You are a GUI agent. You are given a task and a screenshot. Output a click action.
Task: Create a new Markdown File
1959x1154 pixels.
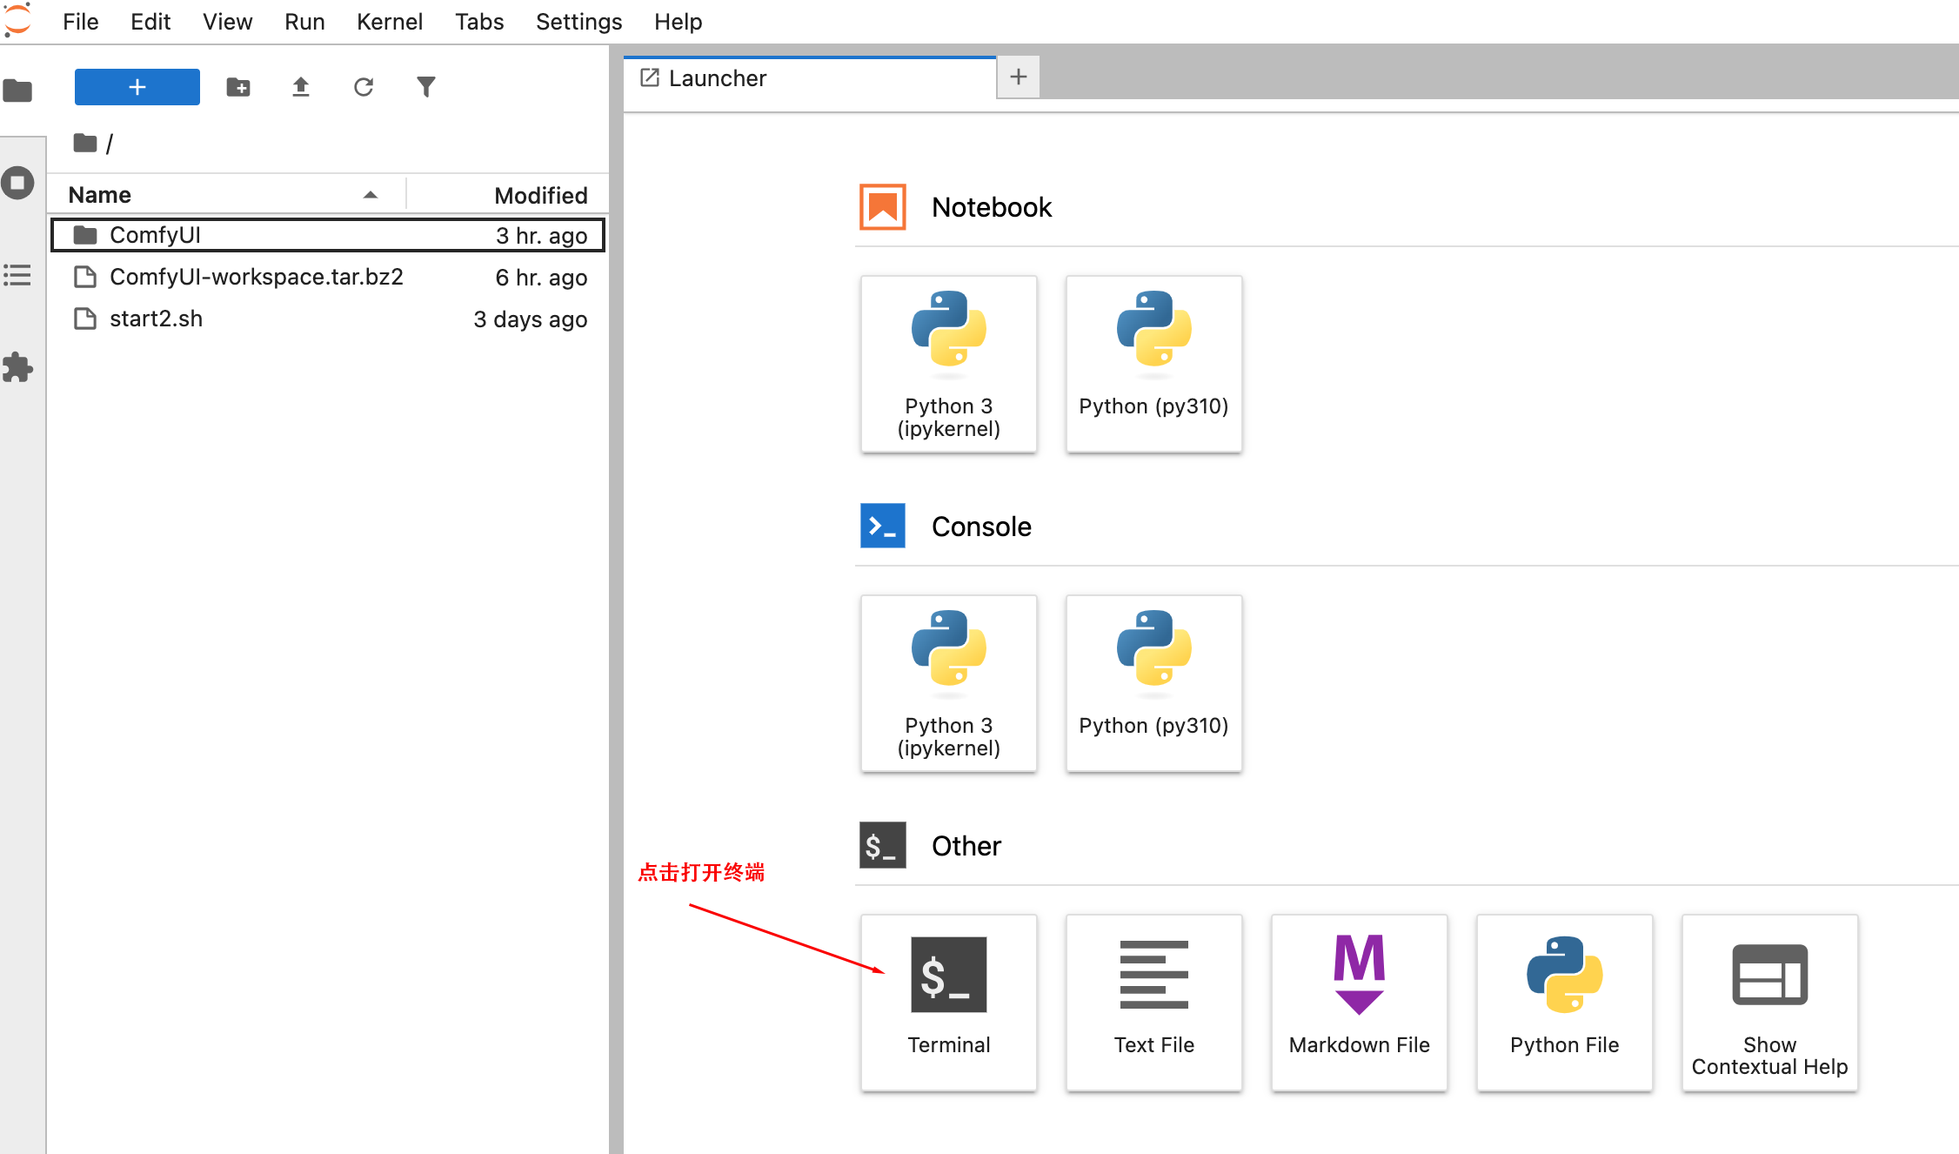pos(1359,1002)
